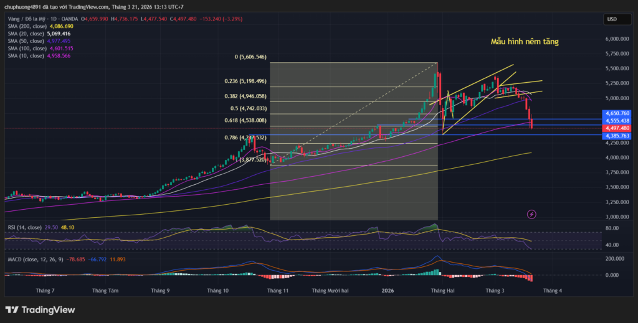
Task: Click the blue 4,555.438 price level label
Action: 617,121
